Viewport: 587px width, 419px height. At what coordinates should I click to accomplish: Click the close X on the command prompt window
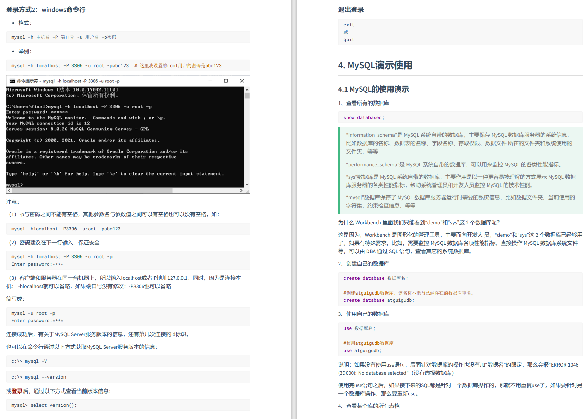click(242, 81)
